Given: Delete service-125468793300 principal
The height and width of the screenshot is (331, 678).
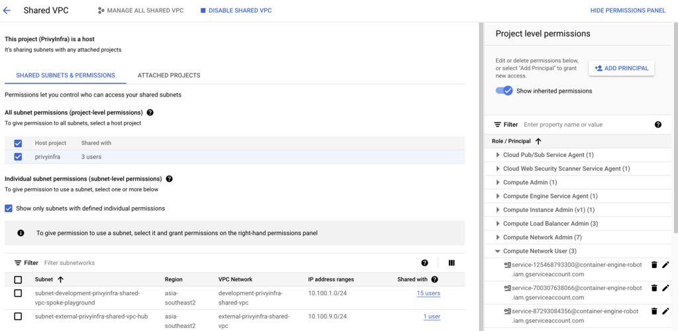Looking at the screenshot, I should pyautogui.click(x=654, y=265).
